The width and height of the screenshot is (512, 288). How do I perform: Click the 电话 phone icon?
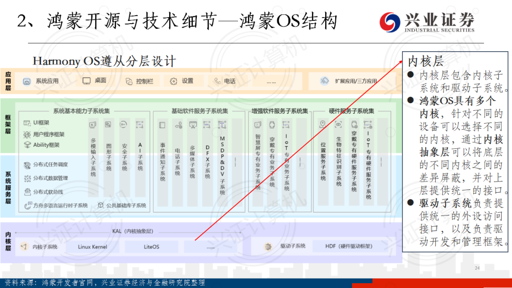coord(218,81)
